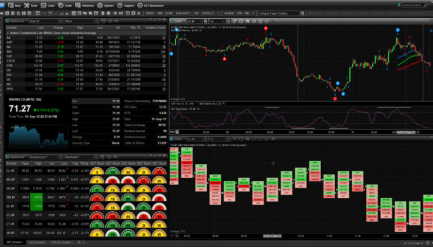Click the Symbol Search magnifying glass icon
The image size is (433, 247).
point(426,3)
